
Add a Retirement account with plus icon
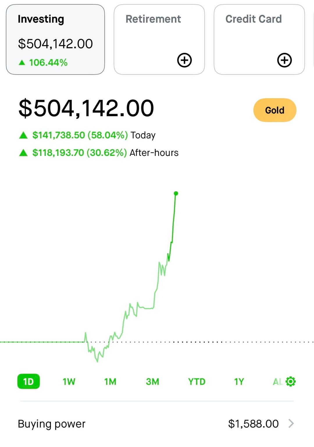pyautogui.click(x=184, y=60)
